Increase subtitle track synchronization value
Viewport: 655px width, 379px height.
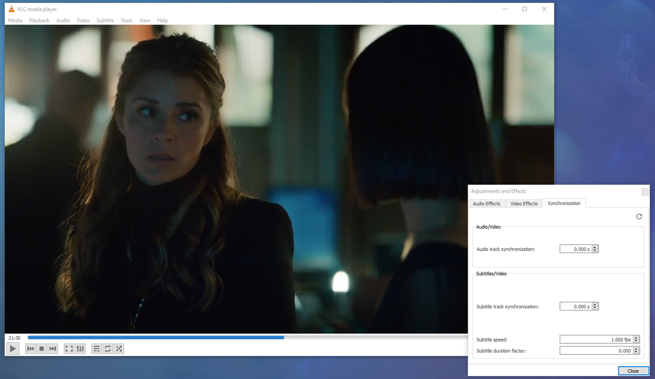(595, 305)
